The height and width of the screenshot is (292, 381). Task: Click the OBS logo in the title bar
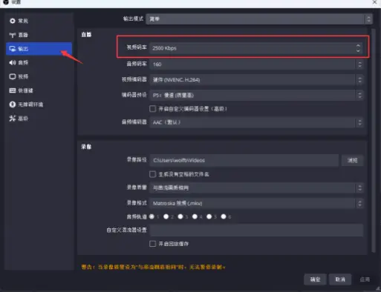pos(6,2)
